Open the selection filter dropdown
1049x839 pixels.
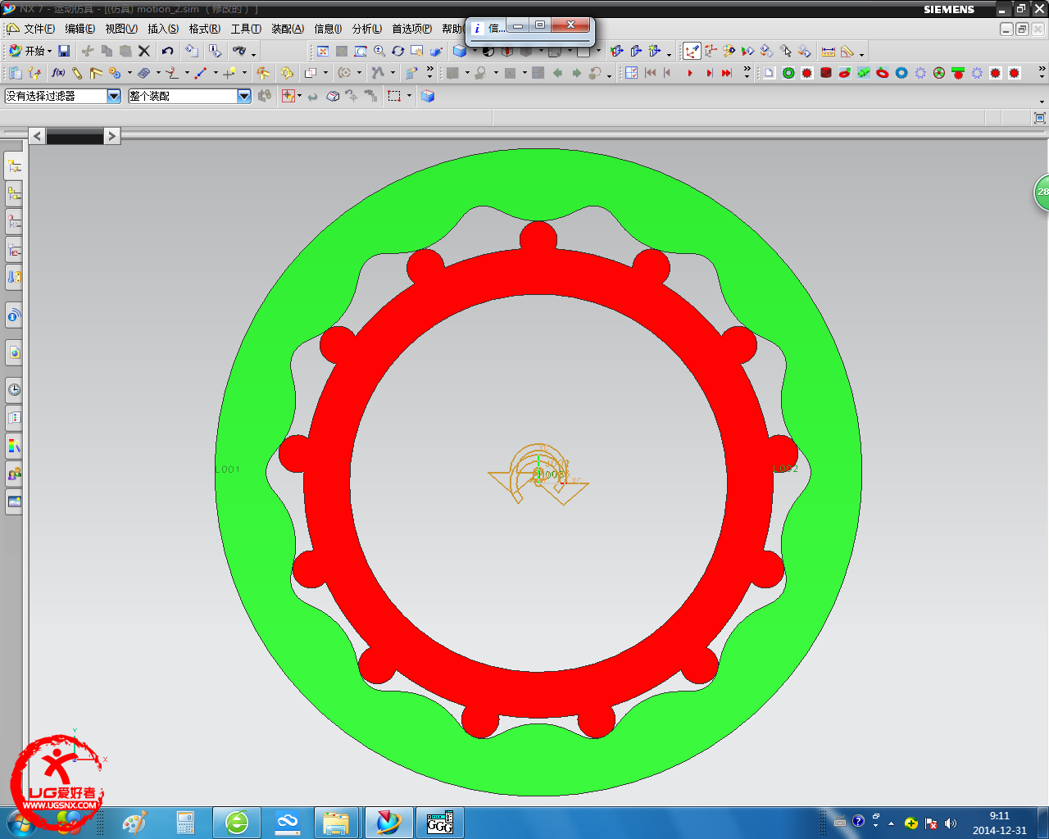pos(114,96)
